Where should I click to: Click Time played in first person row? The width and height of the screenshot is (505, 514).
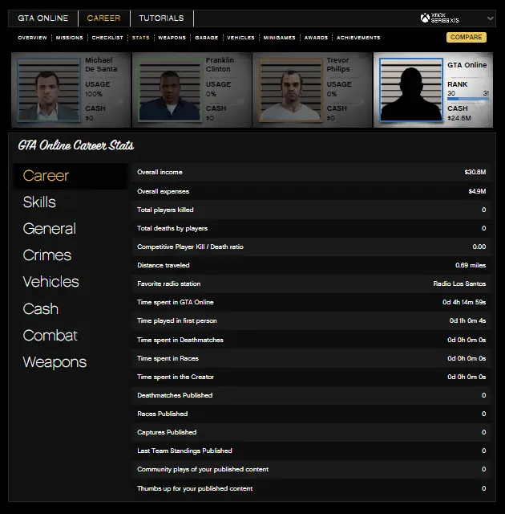(312, 320)
